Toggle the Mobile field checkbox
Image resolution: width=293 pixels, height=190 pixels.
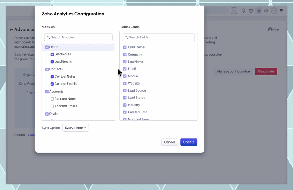click(x=125, y=76)
